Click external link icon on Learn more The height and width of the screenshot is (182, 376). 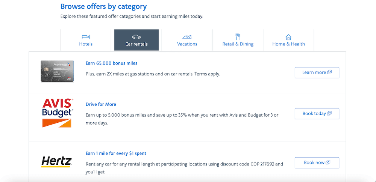tap(329, 72)
